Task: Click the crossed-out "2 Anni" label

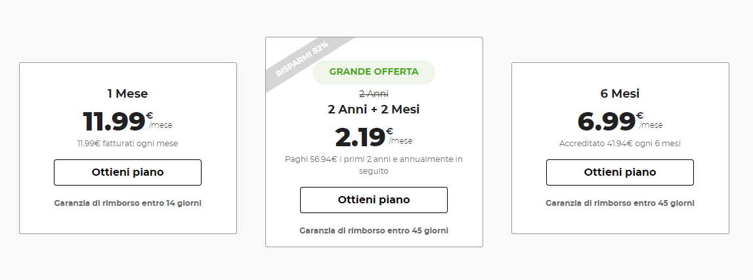Action: click(x=374, y=94)
